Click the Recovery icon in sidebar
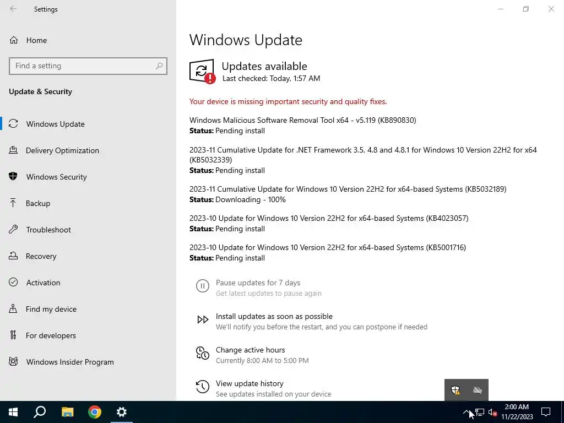Image resolution: width=564 pixels, height=423 pixels. pos(13,256)
